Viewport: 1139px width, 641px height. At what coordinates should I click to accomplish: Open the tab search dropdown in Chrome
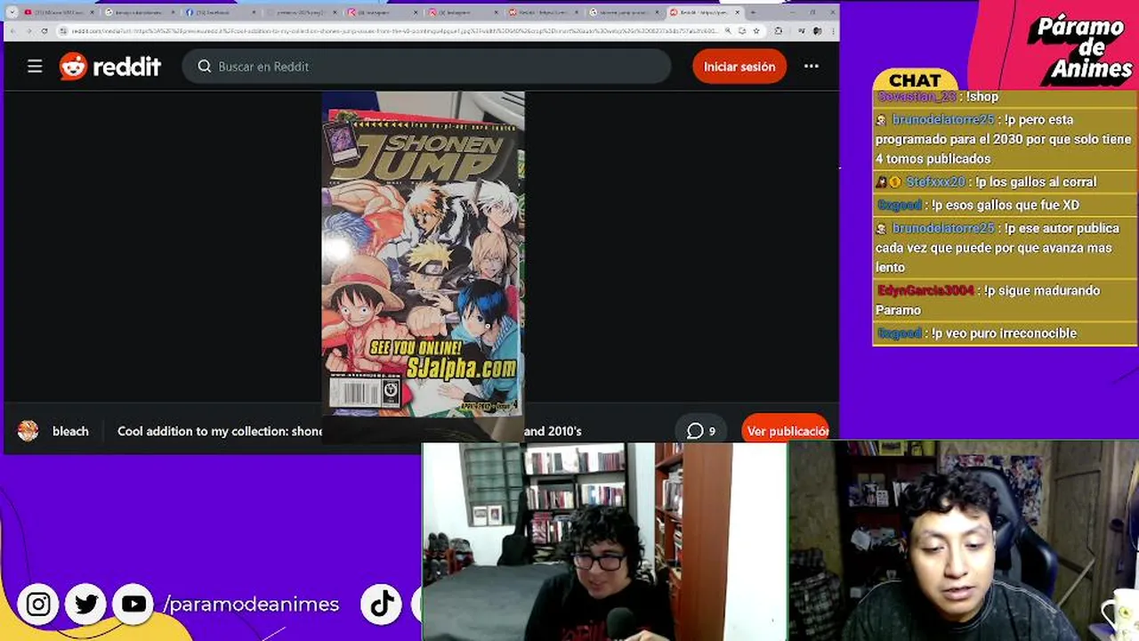tap(12, 12)
